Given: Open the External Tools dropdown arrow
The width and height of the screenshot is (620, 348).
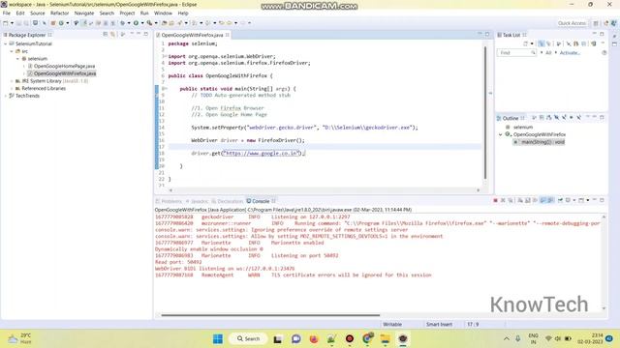Looking at the screenshot, I should click(x=156, y=23).
